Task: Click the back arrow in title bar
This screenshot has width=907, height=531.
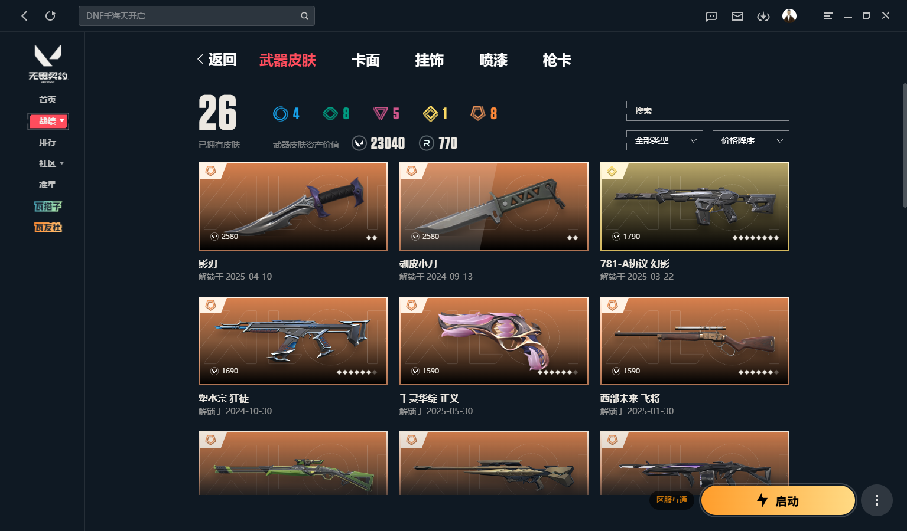Action: point(24,16)
